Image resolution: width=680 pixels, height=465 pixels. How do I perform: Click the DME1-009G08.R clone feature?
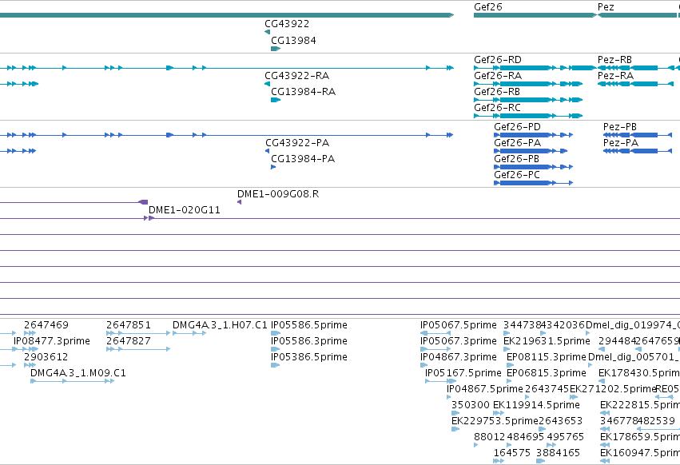point(240,202)
